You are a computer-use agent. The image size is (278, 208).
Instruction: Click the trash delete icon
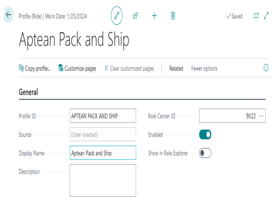pos(173,16)
